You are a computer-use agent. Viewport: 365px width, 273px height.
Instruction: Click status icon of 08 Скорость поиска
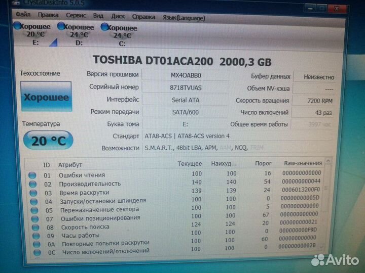(x=35, y=227)
